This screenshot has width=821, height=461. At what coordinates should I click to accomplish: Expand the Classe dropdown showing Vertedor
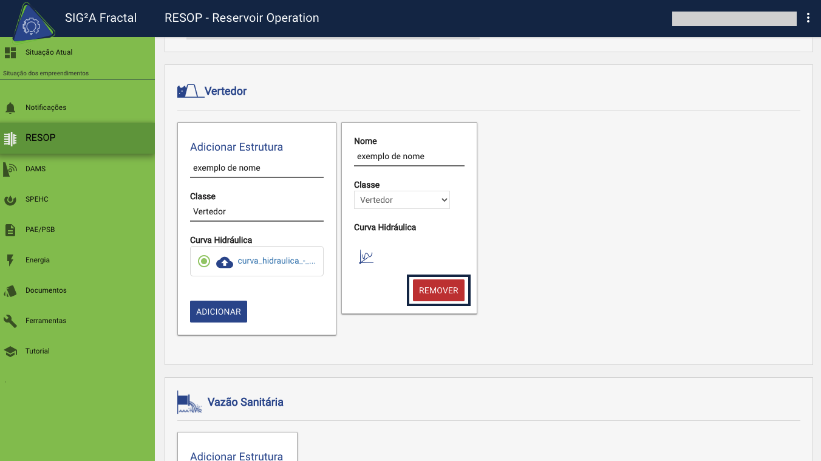click(x=401, y=200)
